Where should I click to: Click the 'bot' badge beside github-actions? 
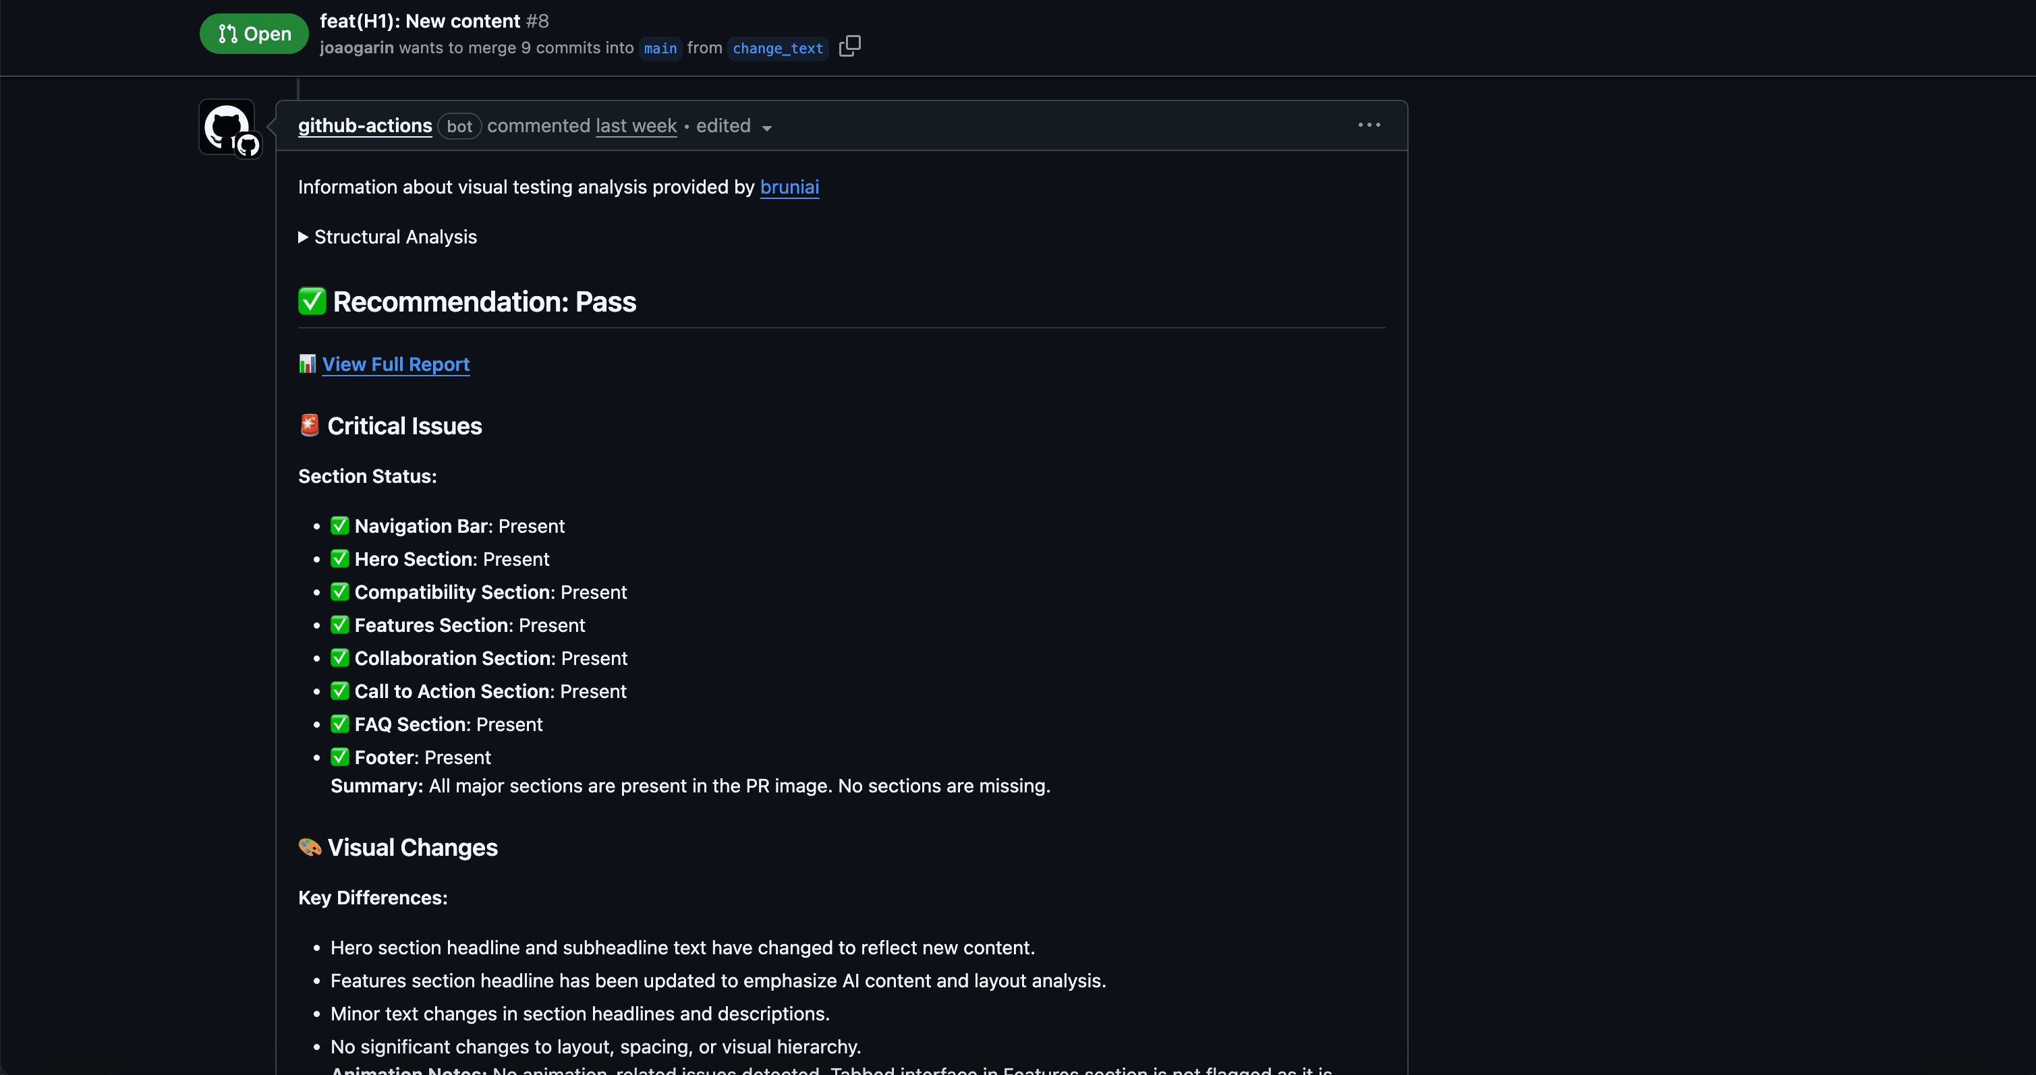(x=459, y=126)
